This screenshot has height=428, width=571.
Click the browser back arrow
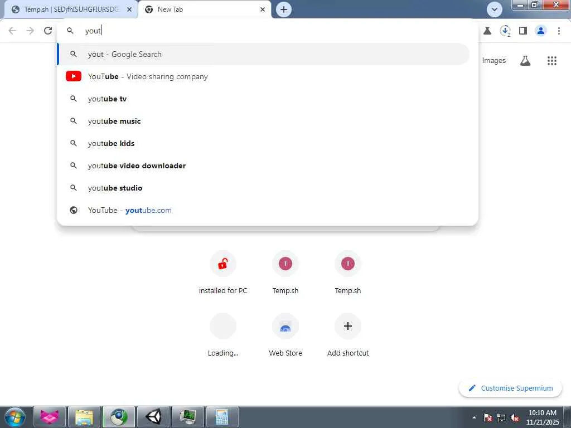tap(12, 31)
